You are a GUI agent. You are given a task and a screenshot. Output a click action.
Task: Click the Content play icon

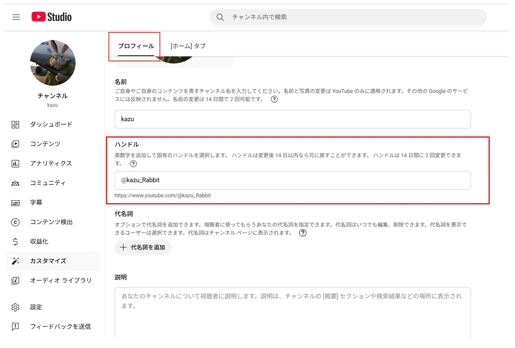15,144
